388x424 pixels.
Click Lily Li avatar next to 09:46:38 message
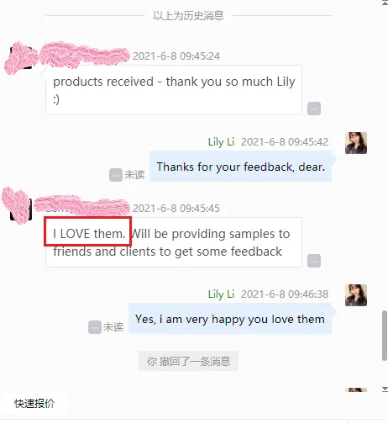(x=356, y=295)
